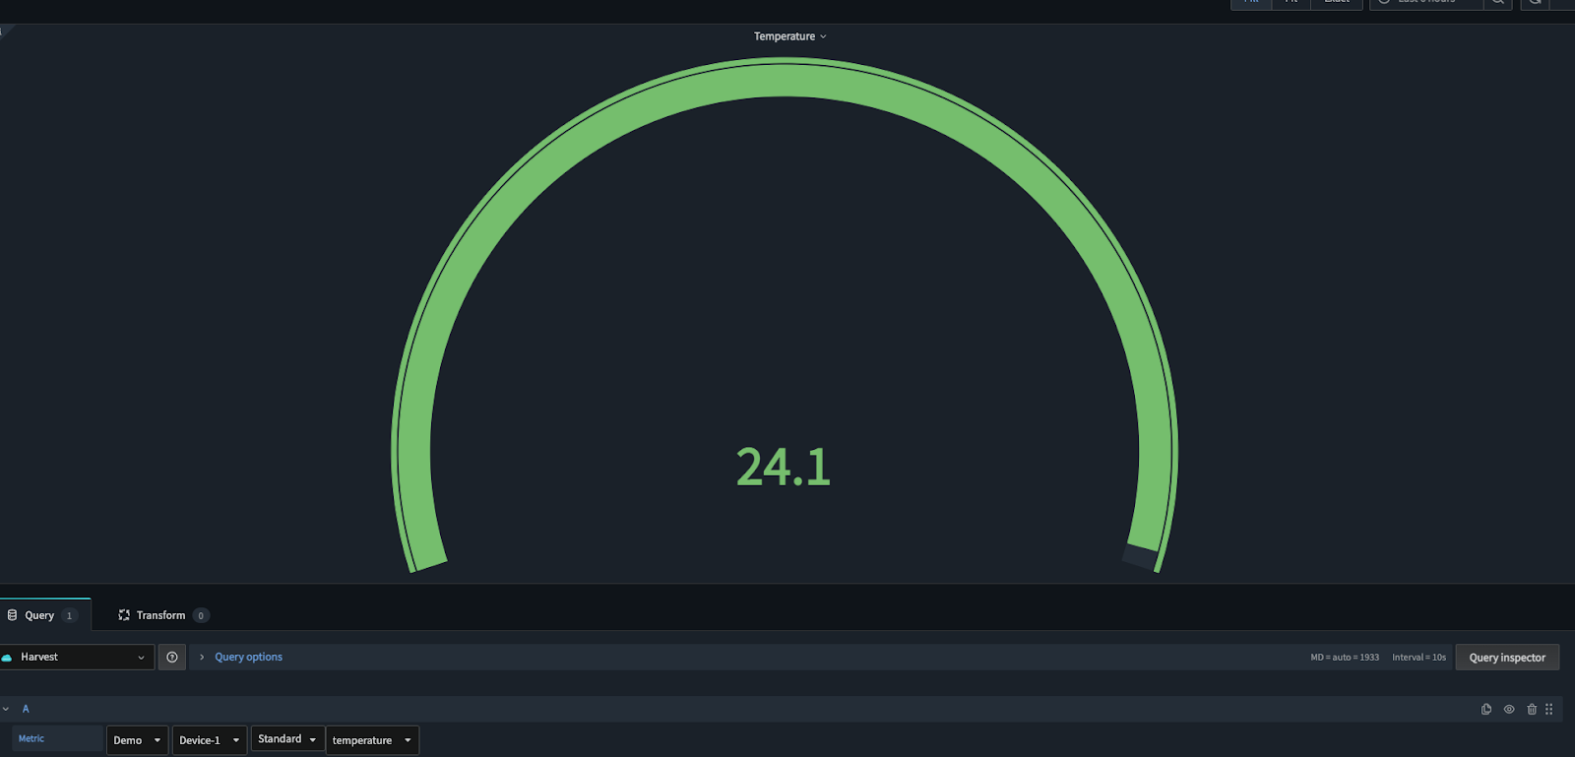Switch to the Transform tab
The width and height of the screenshot is (1575, 757).
click(x=162, y=615)
